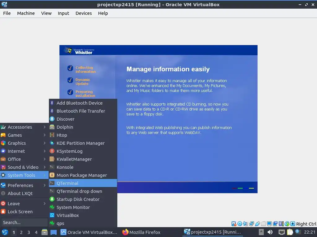Click the recording indicator in VirtualBox status bar
This screenshot has height=237, width=317.
coord(275,224)
